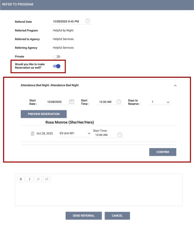The height and width of the screenshot is (229, 194).
Task: Open the Start Date calendar picker icon
Action: click(72, 101)
